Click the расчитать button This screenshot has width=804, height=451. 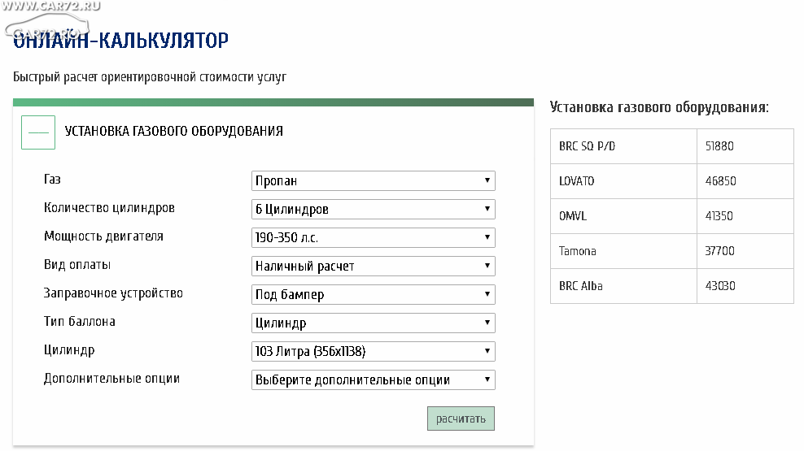coord(461,418)
